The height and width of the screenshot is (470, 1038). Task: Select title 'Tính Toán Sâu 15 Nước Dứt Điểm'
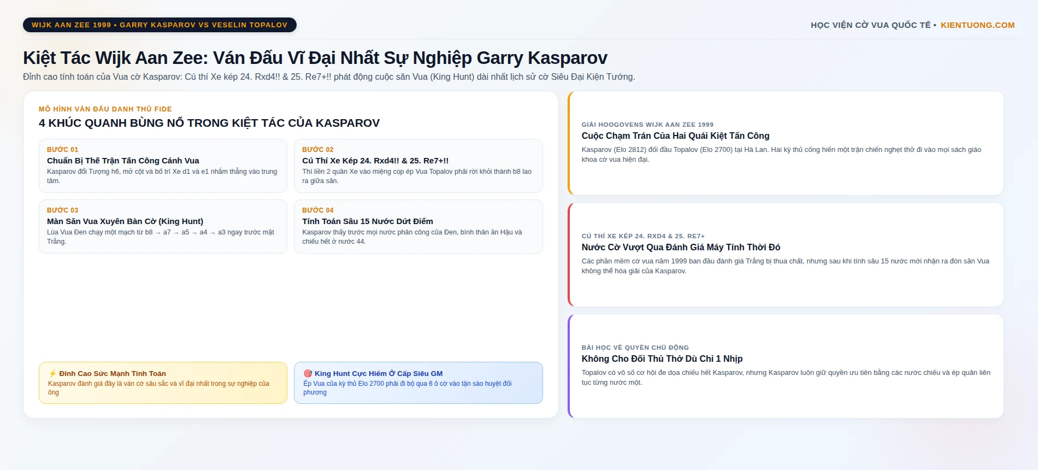click(368, 221)
